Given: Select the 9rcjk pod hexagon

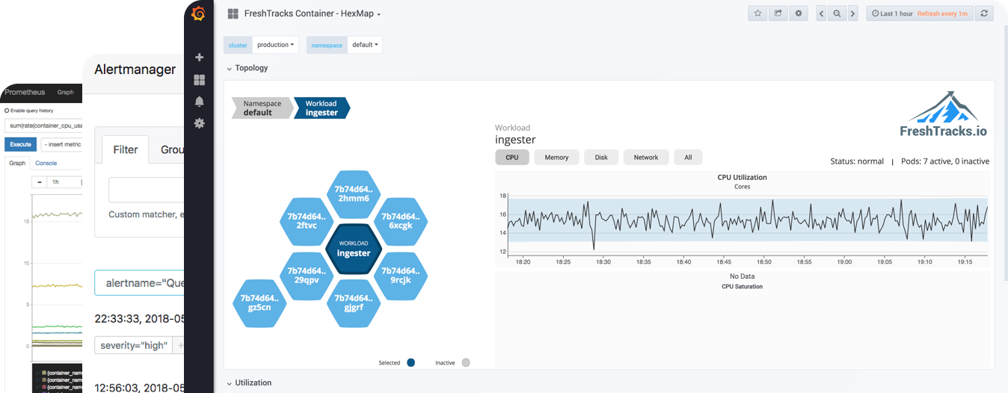Looking at the screenshot, I should (400, 276).
